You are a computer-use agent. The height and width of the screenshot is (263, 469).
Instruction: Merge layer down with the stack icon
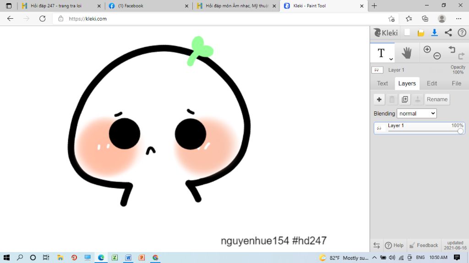click(418, 99)
